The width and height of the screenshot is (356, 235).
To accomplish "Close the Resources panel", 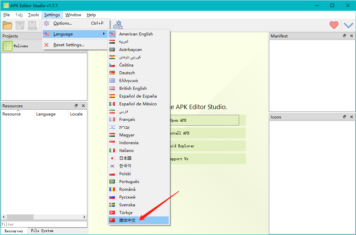I will pos(83,106).
